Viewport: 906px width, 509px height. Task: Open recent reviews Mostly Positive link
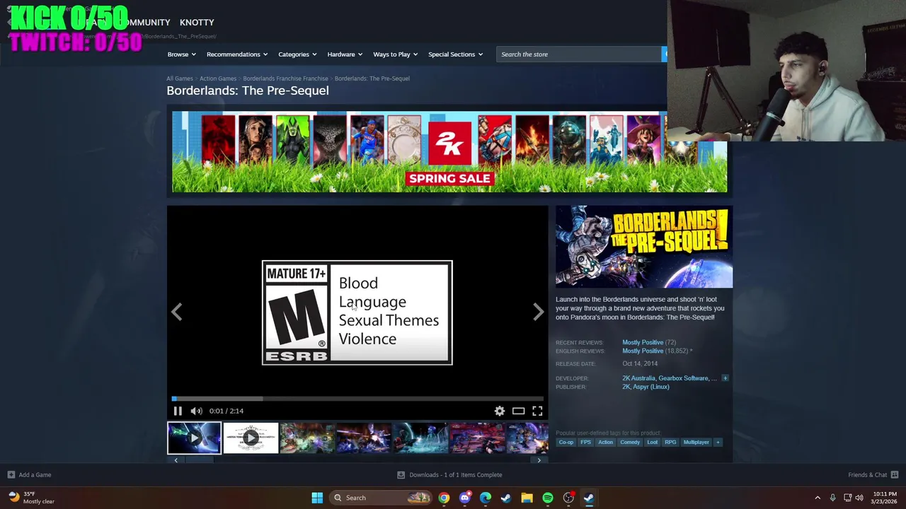point(643,342)
